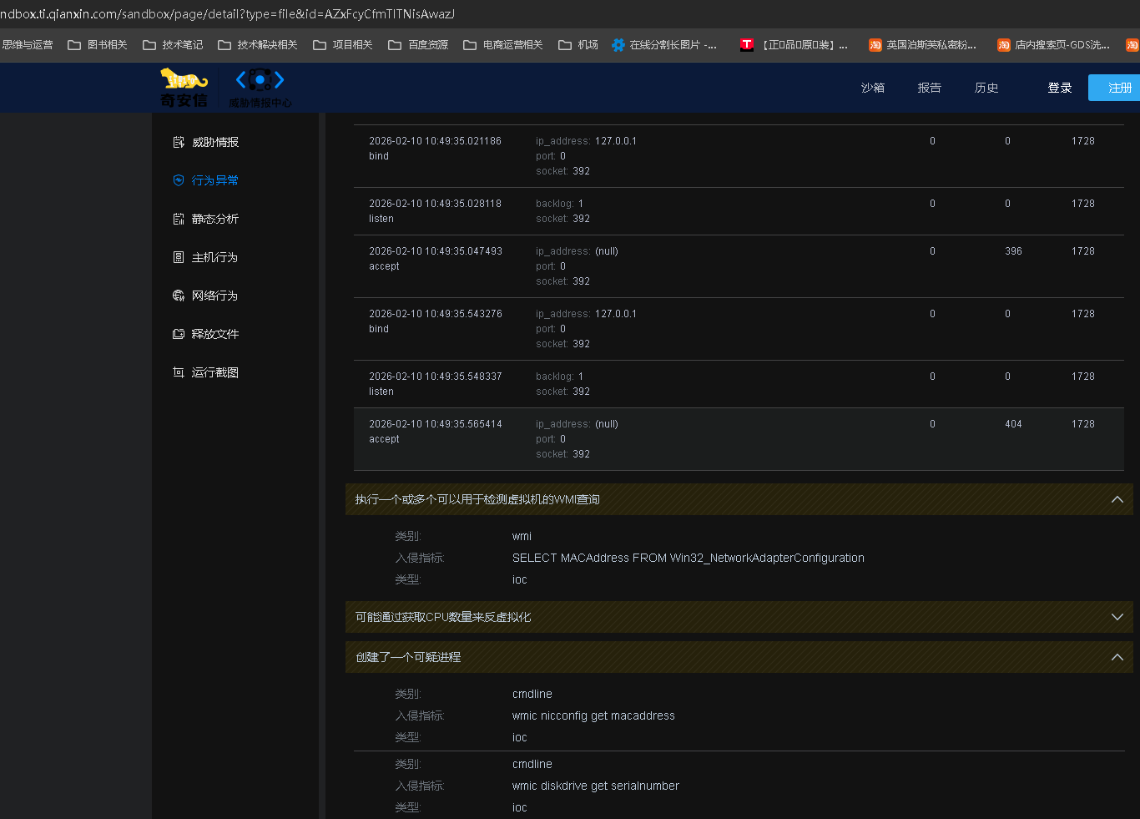Click the 'wmic nicconfig get macaddress' text
The width and height of the screenshot is (1140, 819).
pyautogui.click(x=593, y=715)
